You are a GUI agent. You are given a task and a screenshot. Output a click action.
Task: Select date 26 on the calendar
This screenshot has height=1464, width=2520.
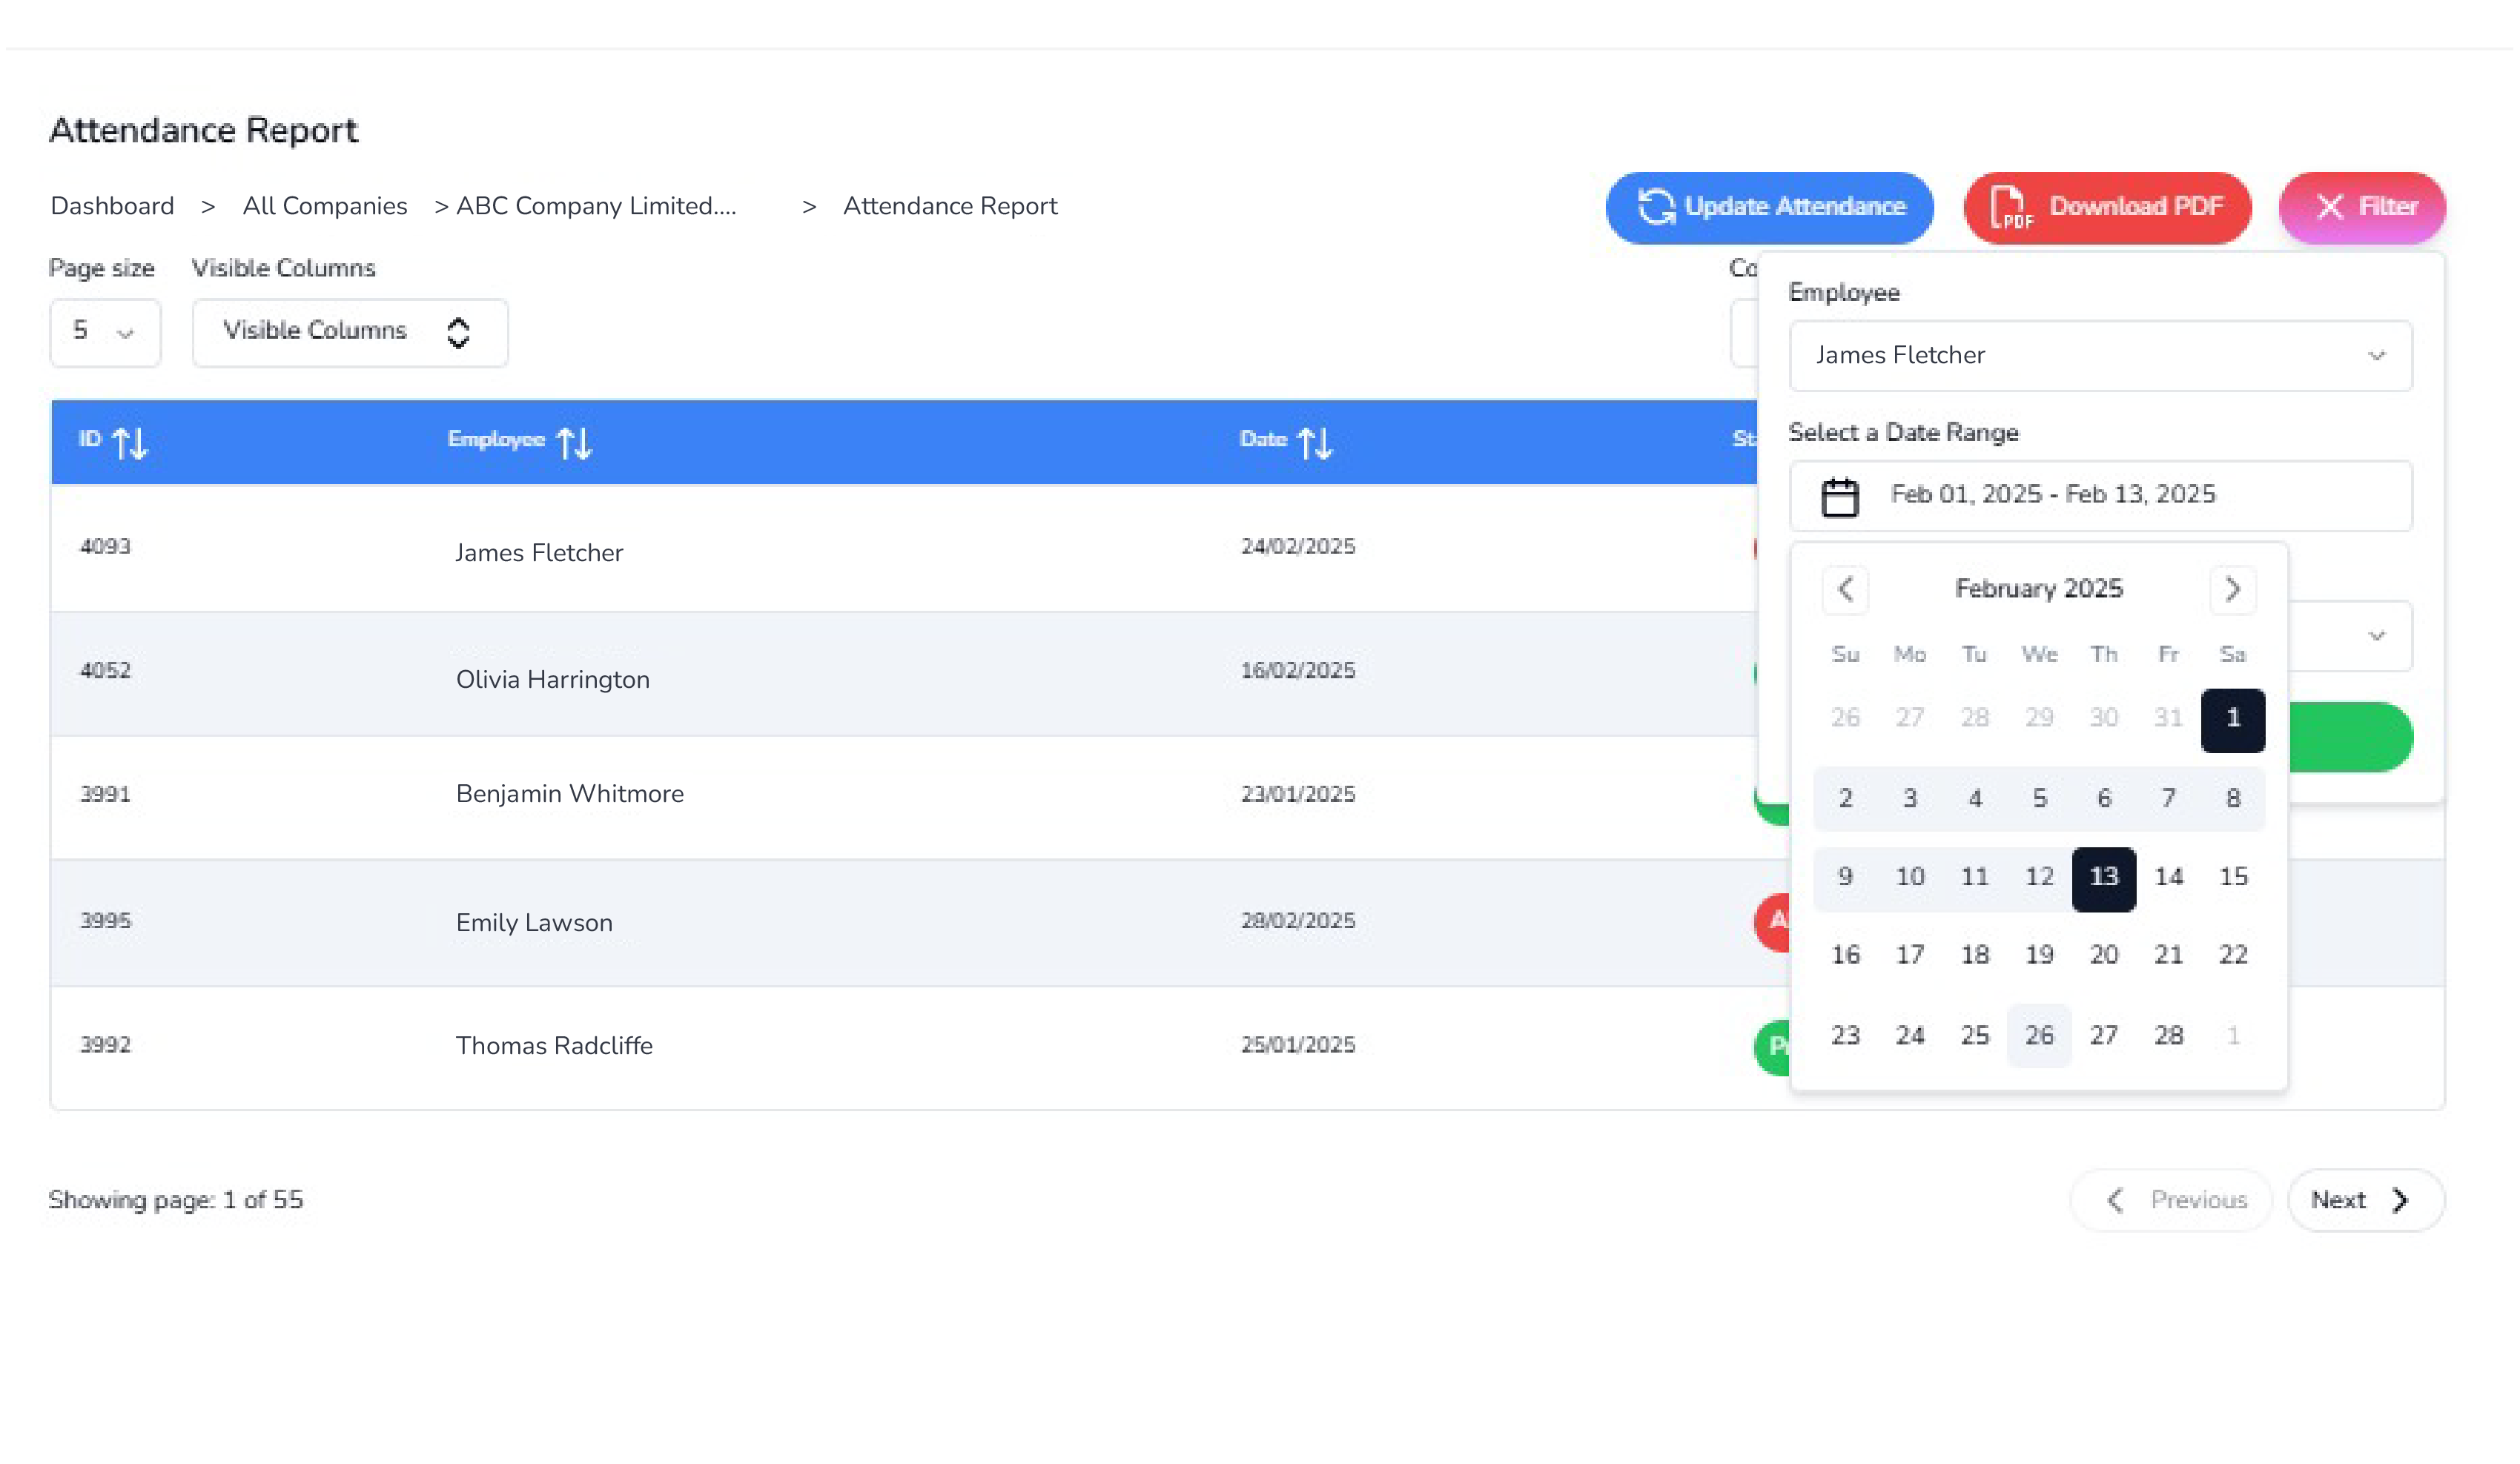point(2039,1036)
